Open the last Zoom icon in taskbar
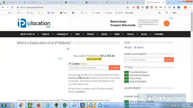Screen dimensions: 193x108 pos(100,105)
